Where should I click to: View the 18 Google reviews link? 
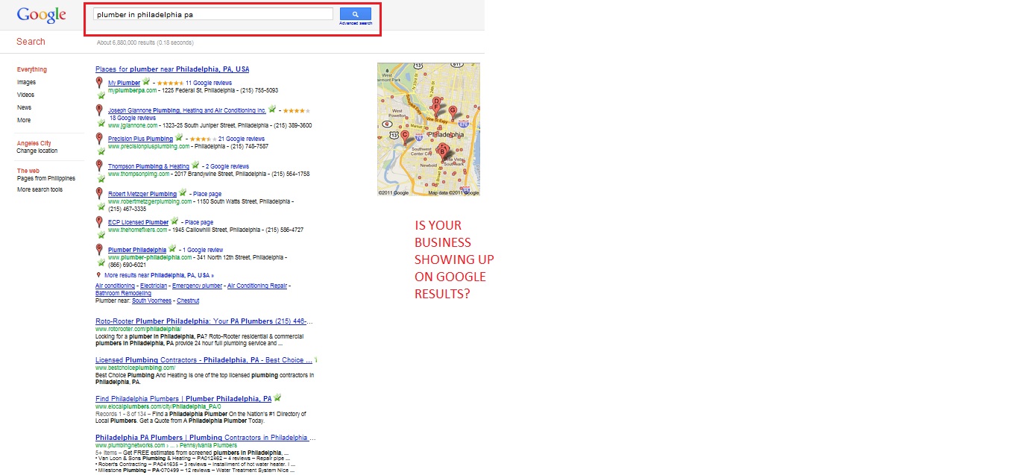point(133,118)
